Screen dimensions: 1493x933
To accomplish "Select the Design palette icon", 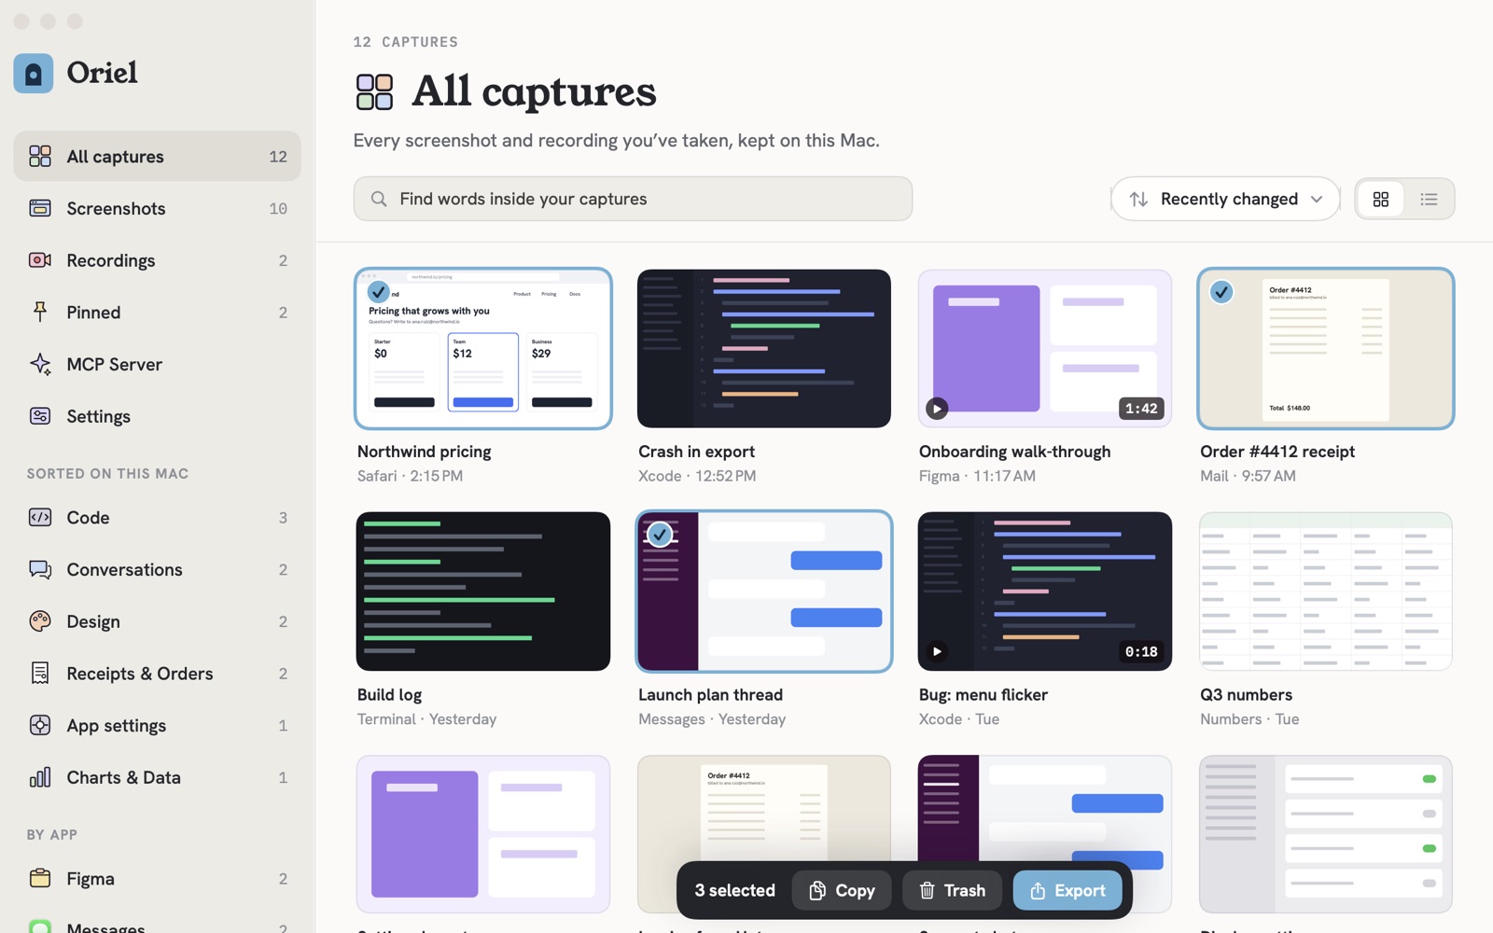I will coord(40,621).
